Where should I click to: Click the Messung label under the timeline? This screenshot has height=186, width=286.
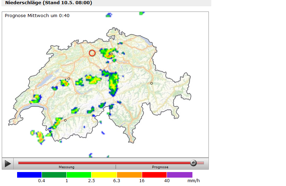tap(66, 167)
